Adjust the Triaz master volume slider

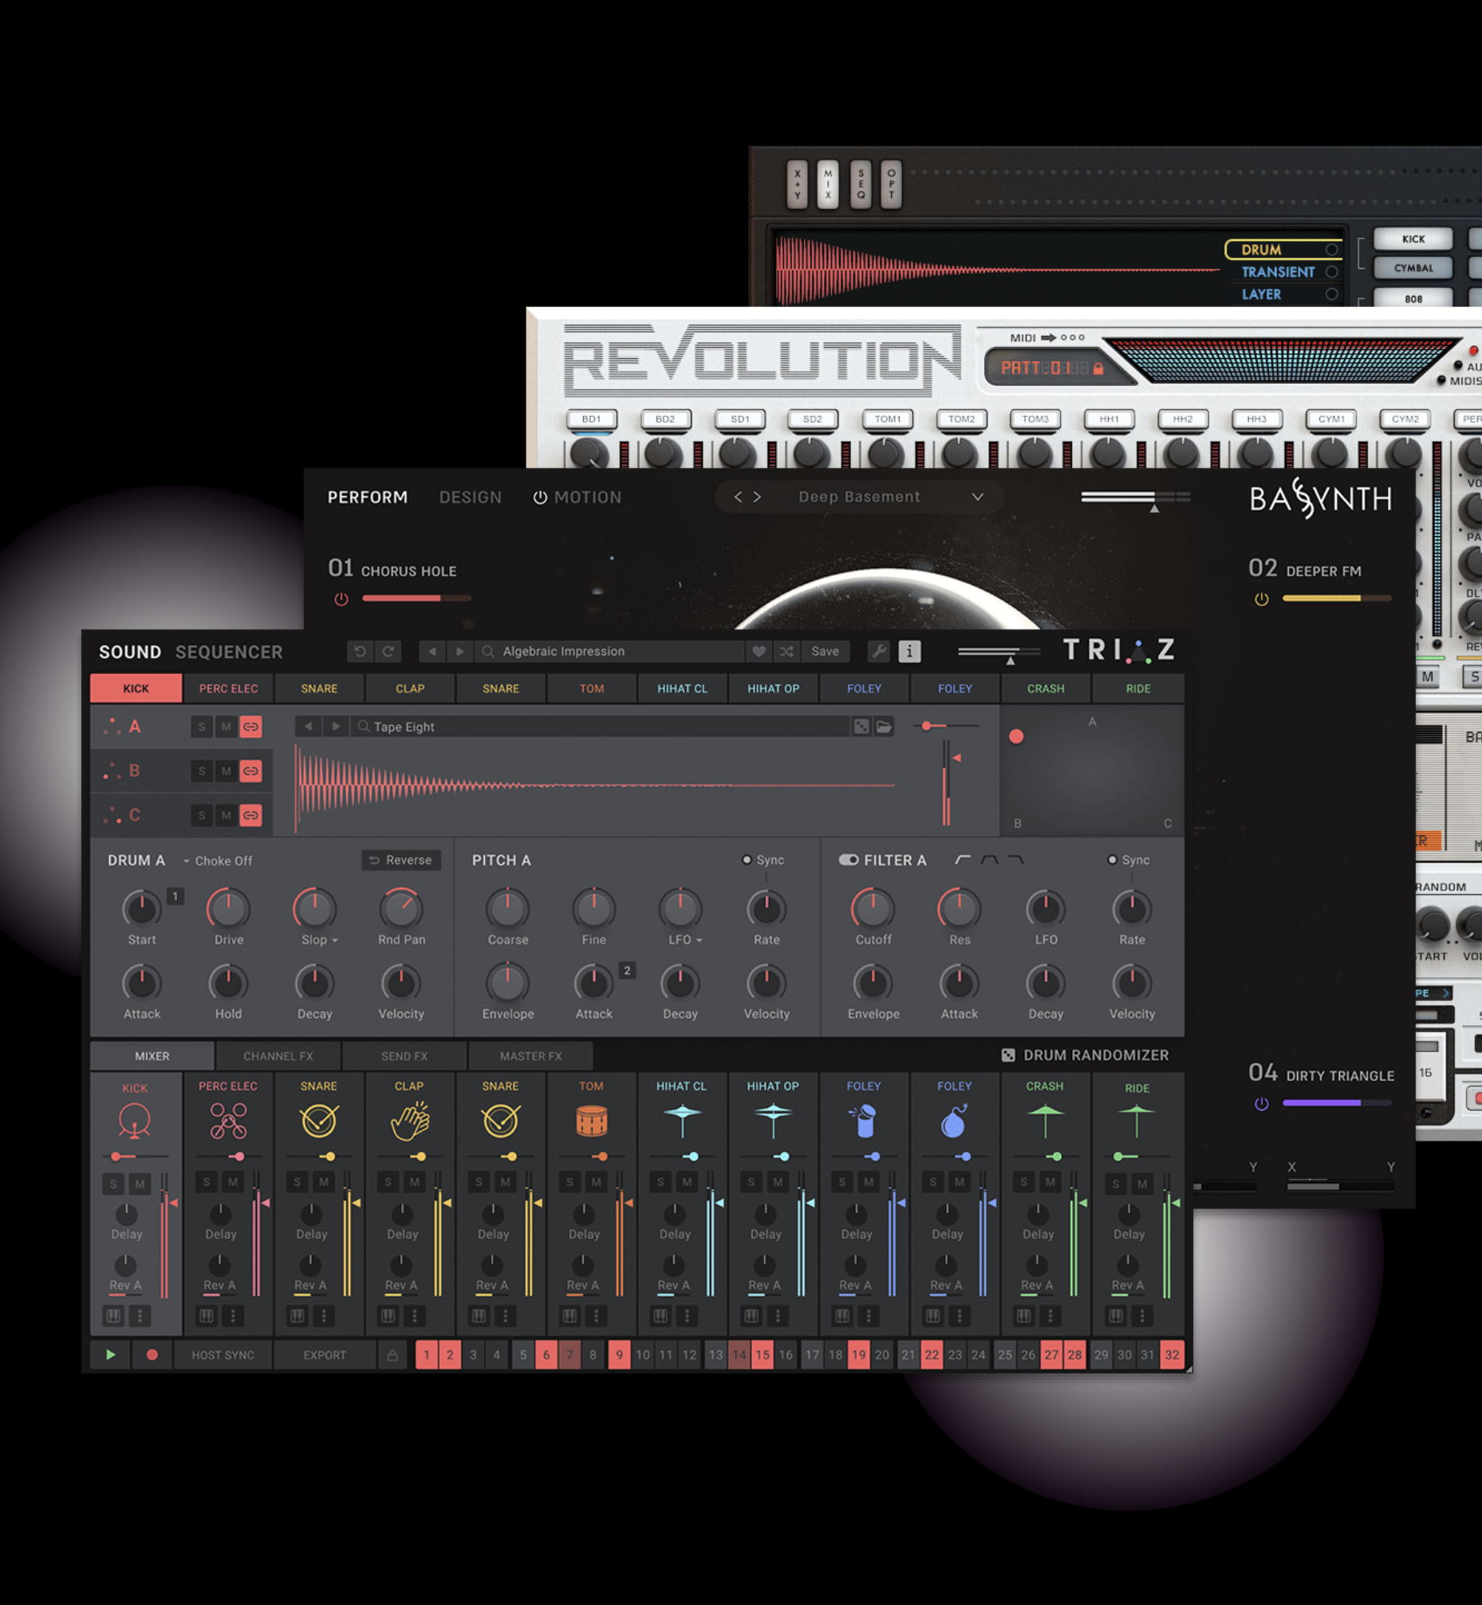(x=999, y=651)
